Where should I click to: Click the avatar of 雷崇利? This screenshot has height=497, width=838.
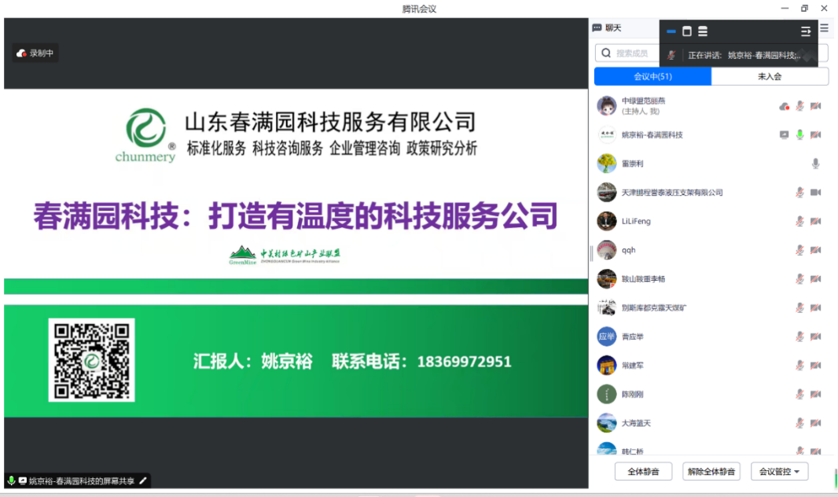(607, 164)
